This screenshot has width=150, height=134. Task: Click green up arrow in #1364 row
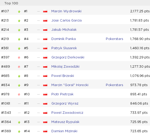coord(19,122)
